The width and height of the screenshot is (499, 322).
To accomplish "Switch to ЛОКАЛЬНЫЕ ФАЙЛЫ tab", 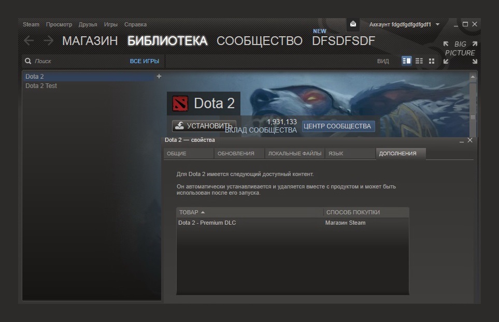I will point(295,154).
